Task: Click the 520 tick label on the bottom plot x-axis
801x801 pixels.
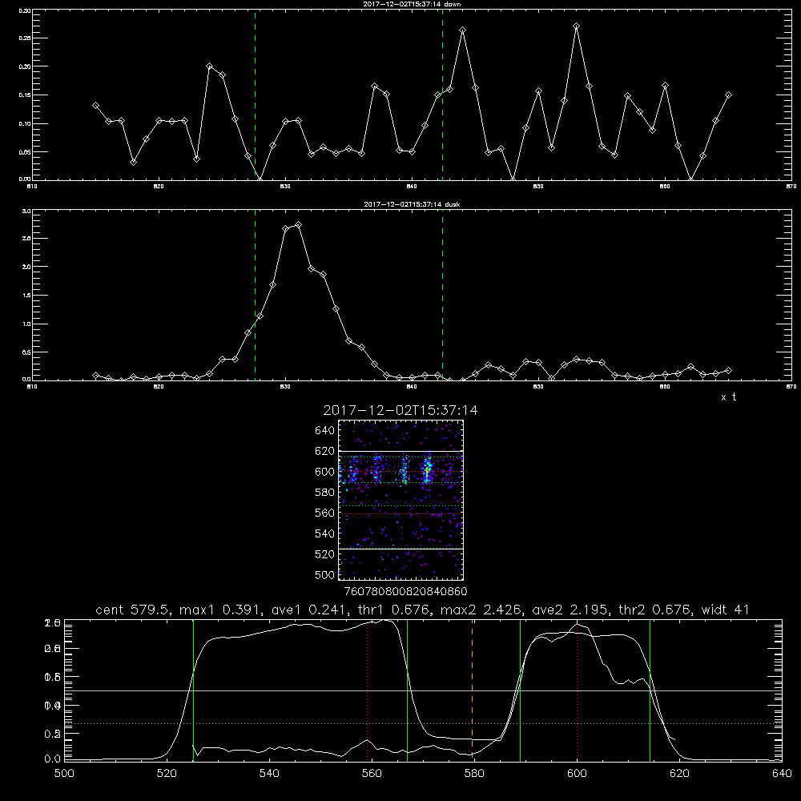Action: (167, 774)
